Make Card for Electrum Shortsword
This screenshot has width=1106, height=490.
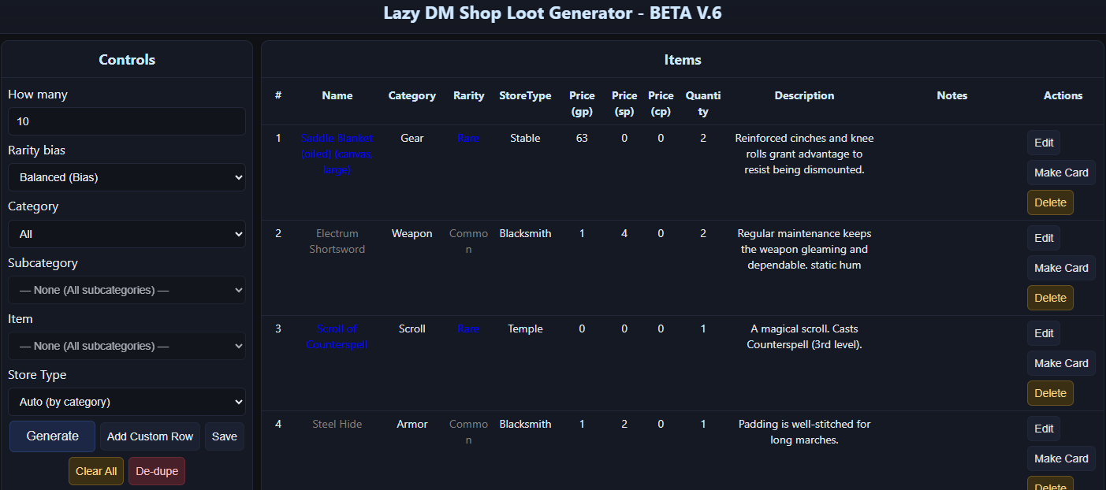click(1061, 268)
